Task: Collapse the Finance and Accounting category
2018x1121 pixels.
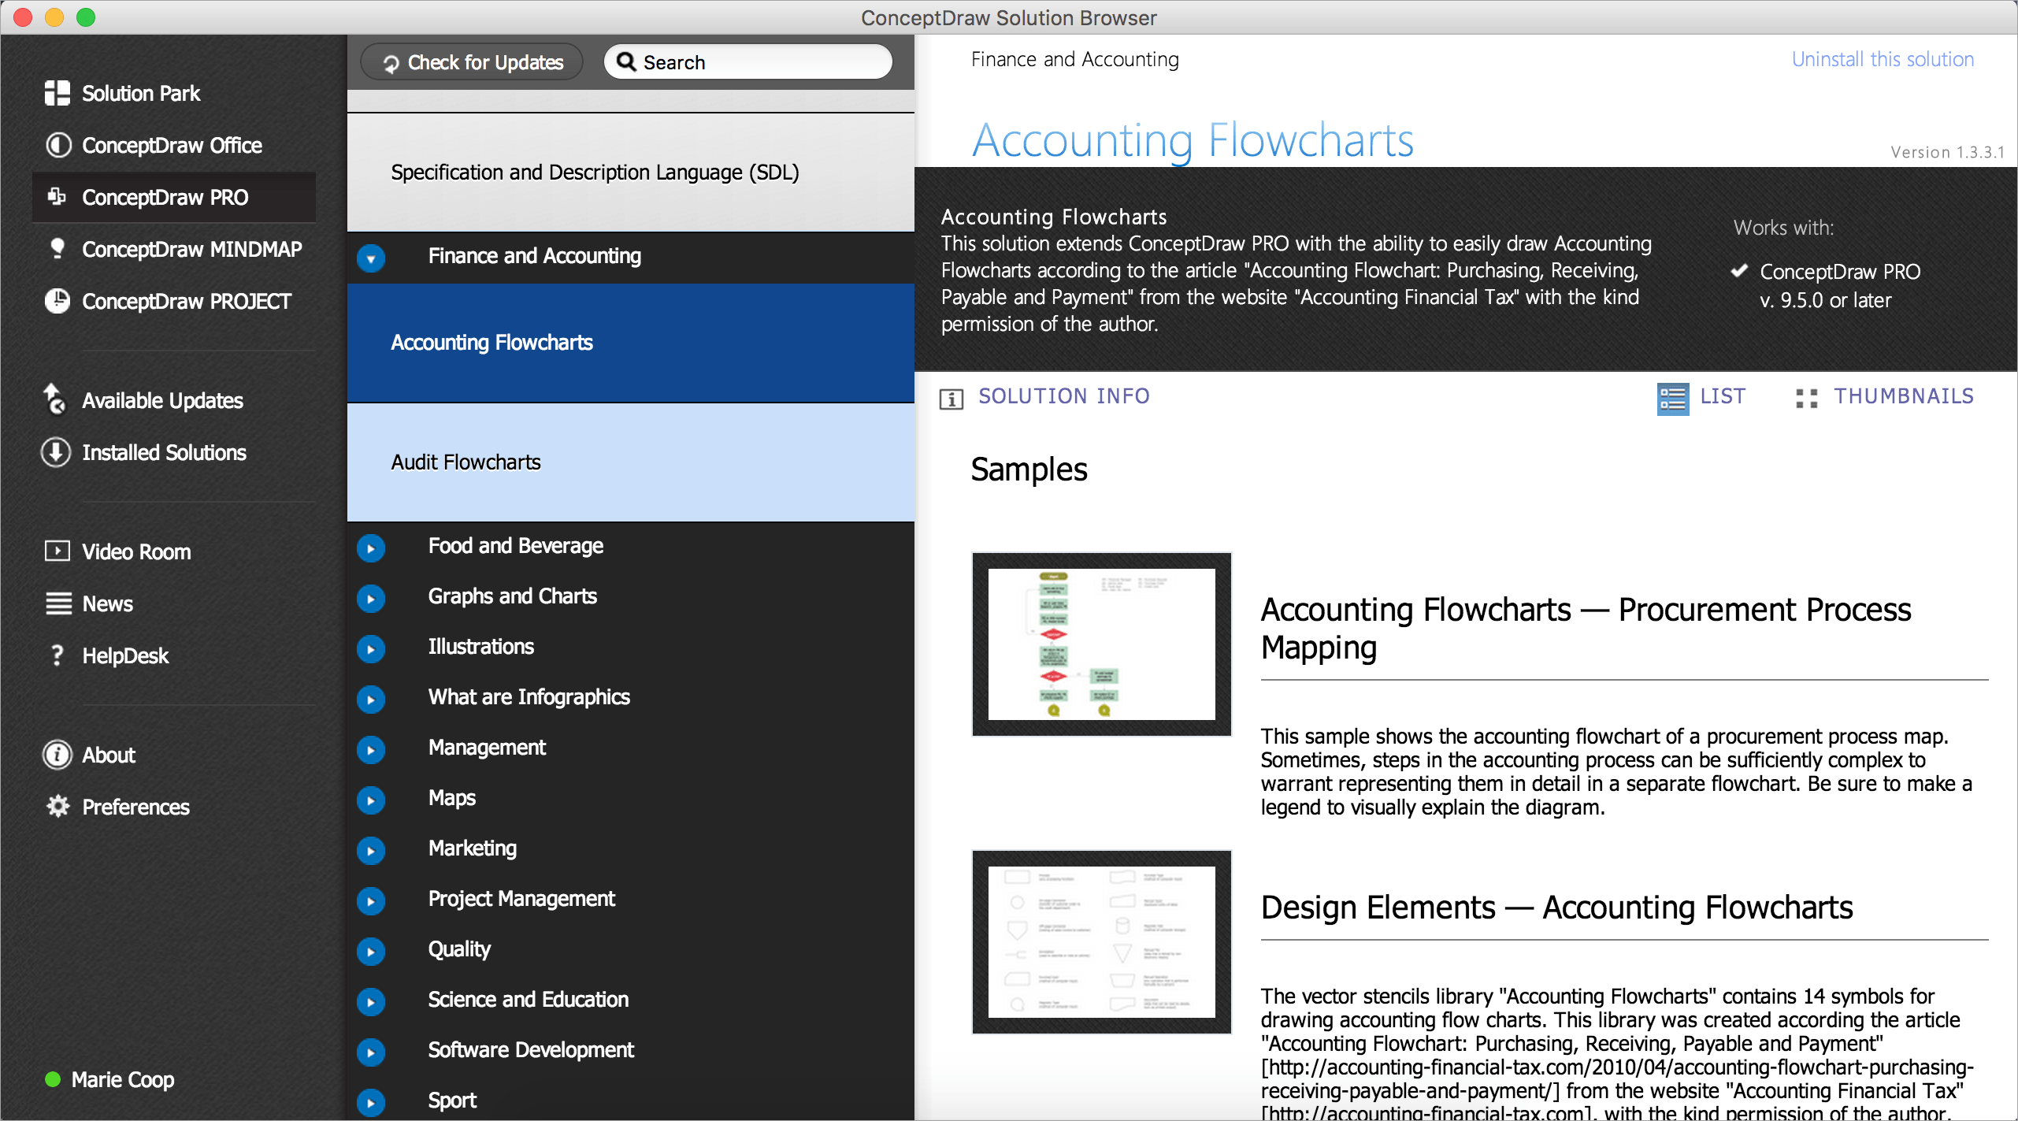Action: 371,258
